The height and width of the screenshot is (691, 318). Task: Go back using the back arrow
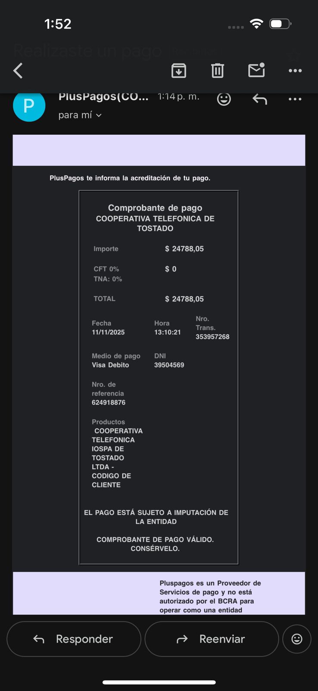(x=18, y=70)
